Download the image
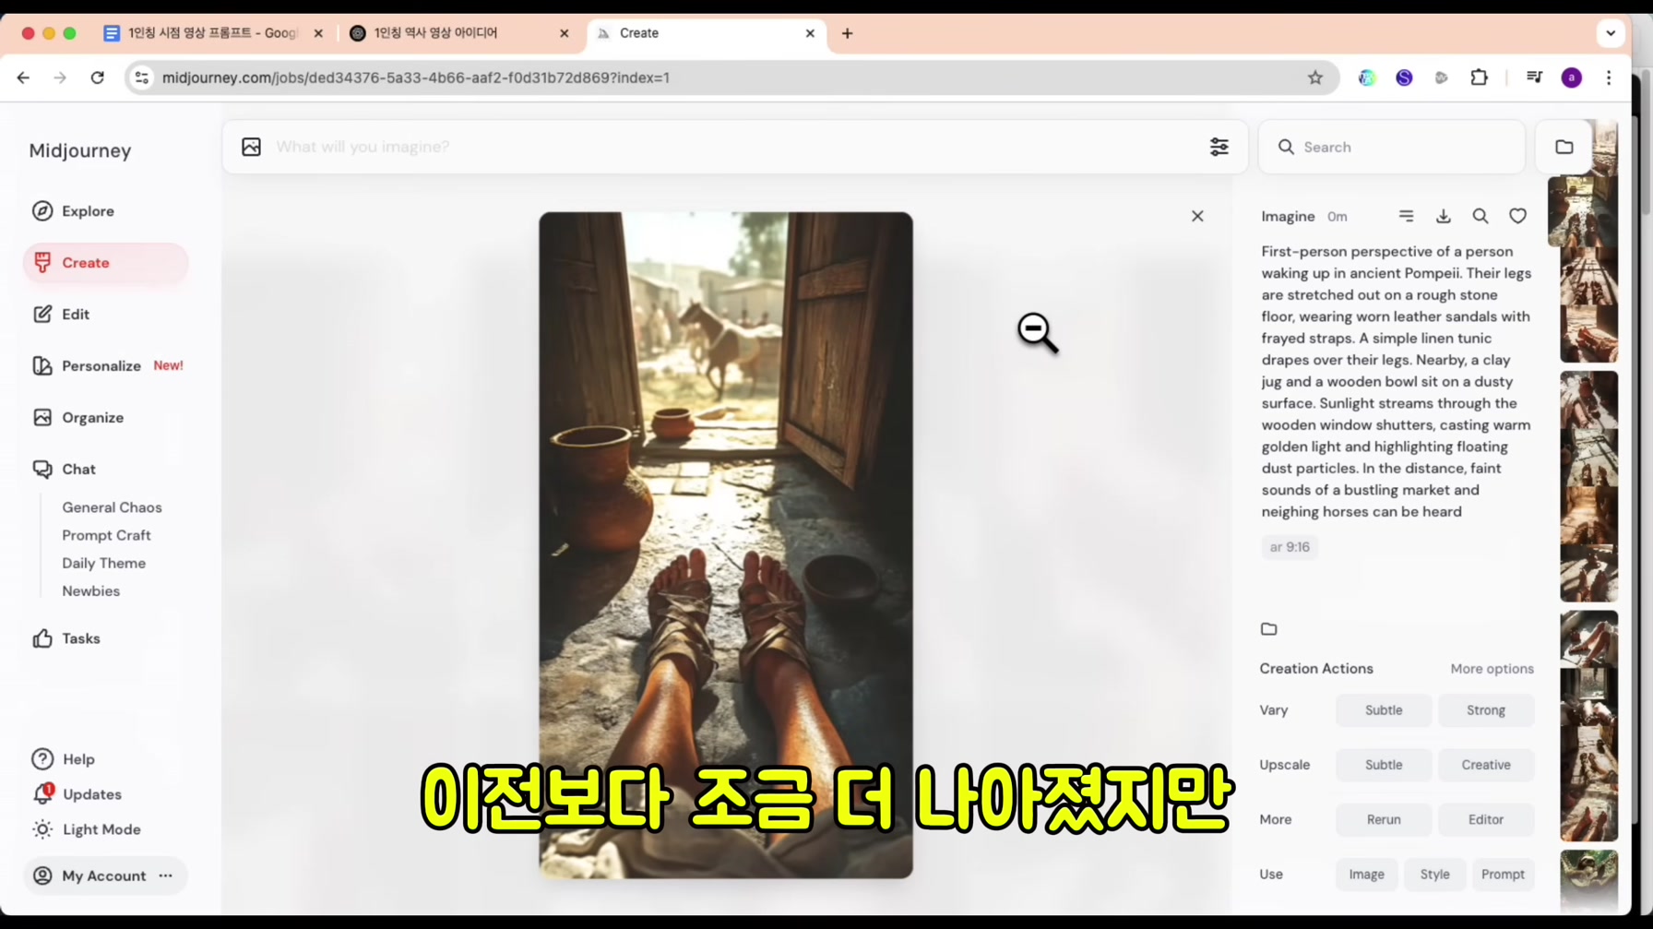1653x929 pixels. point(1444,216)
